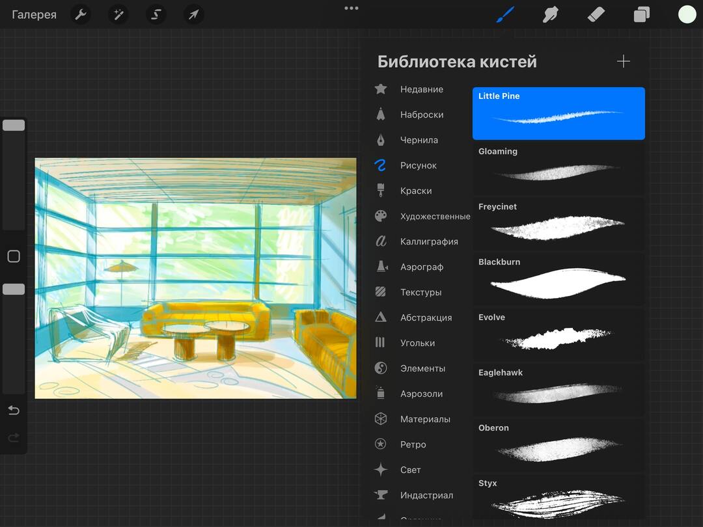Return to Галерея

(34, 14)
